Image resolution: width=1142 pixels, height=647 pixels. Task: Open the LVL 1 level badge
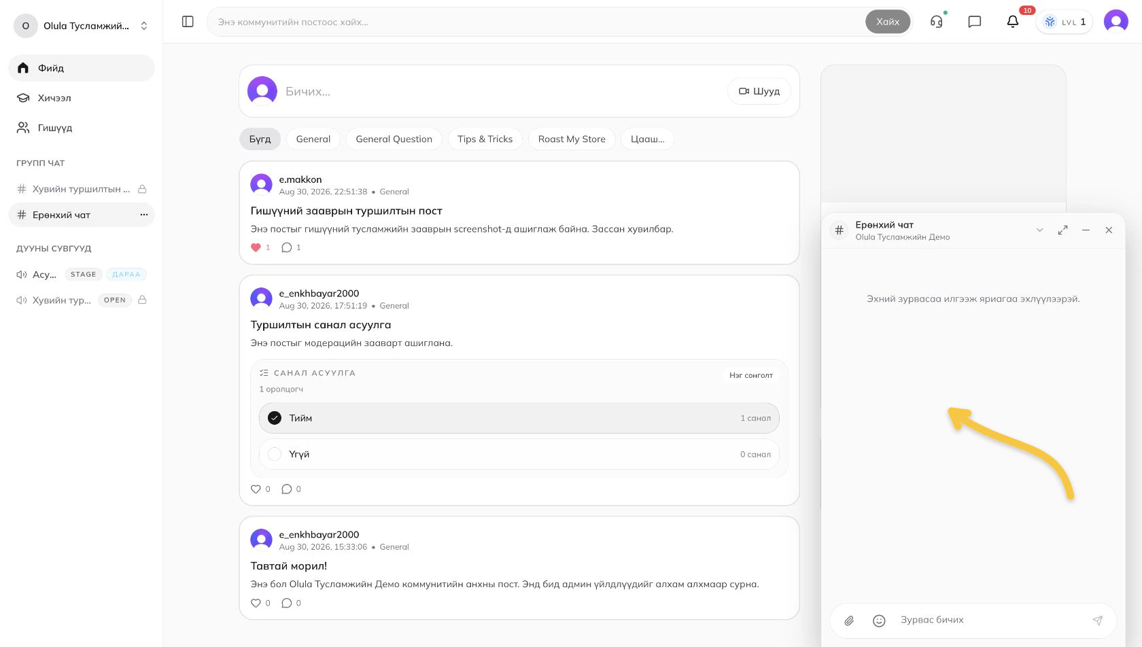[x=1065, y=22]
